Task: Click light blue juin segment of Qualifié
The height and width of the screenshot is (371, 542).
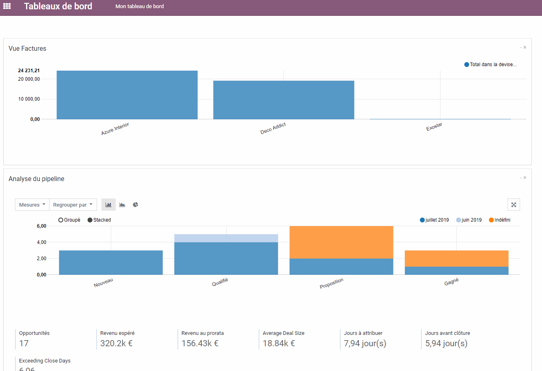Action: tap(226, 238)
